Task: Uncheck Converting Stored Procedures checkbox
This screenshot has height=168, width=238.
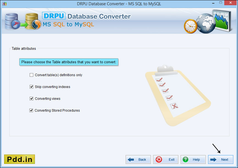Action: [x=31, y=111]
